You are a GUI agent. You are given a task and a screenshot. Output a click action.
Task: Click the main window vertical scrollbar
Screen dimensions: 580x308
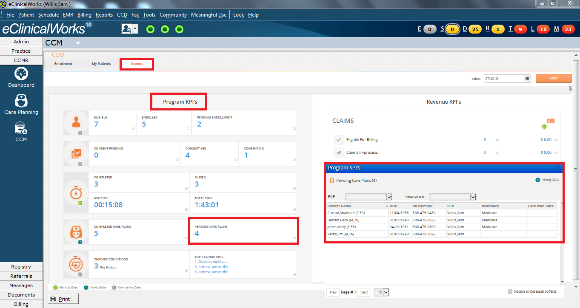576,170
